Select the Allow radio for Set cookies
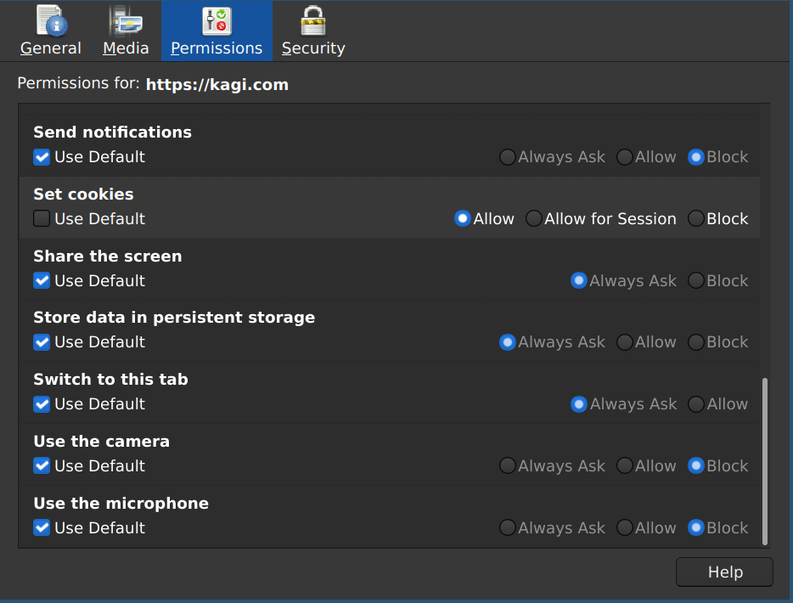793x603 pixels. click(463, 219)
